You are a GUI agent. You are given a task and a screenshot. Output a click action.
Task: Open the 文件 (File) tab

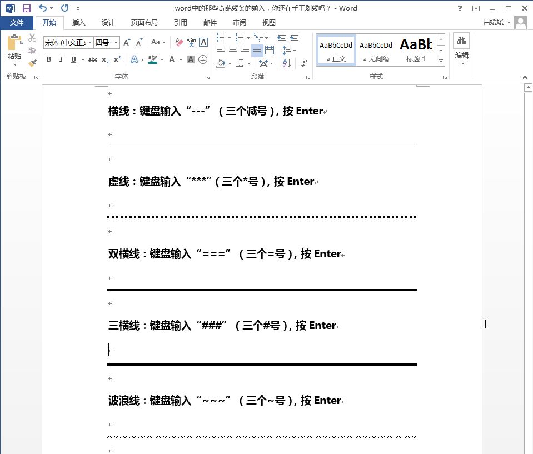pyautogui.click(x=16, y=23)
